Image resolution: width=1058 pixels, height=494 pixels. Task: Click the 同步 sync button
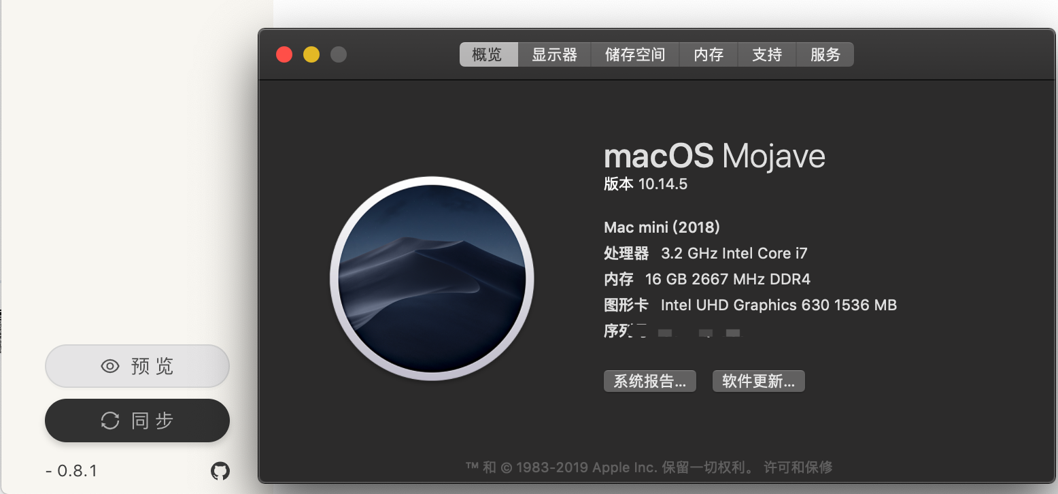pos(137,421)
